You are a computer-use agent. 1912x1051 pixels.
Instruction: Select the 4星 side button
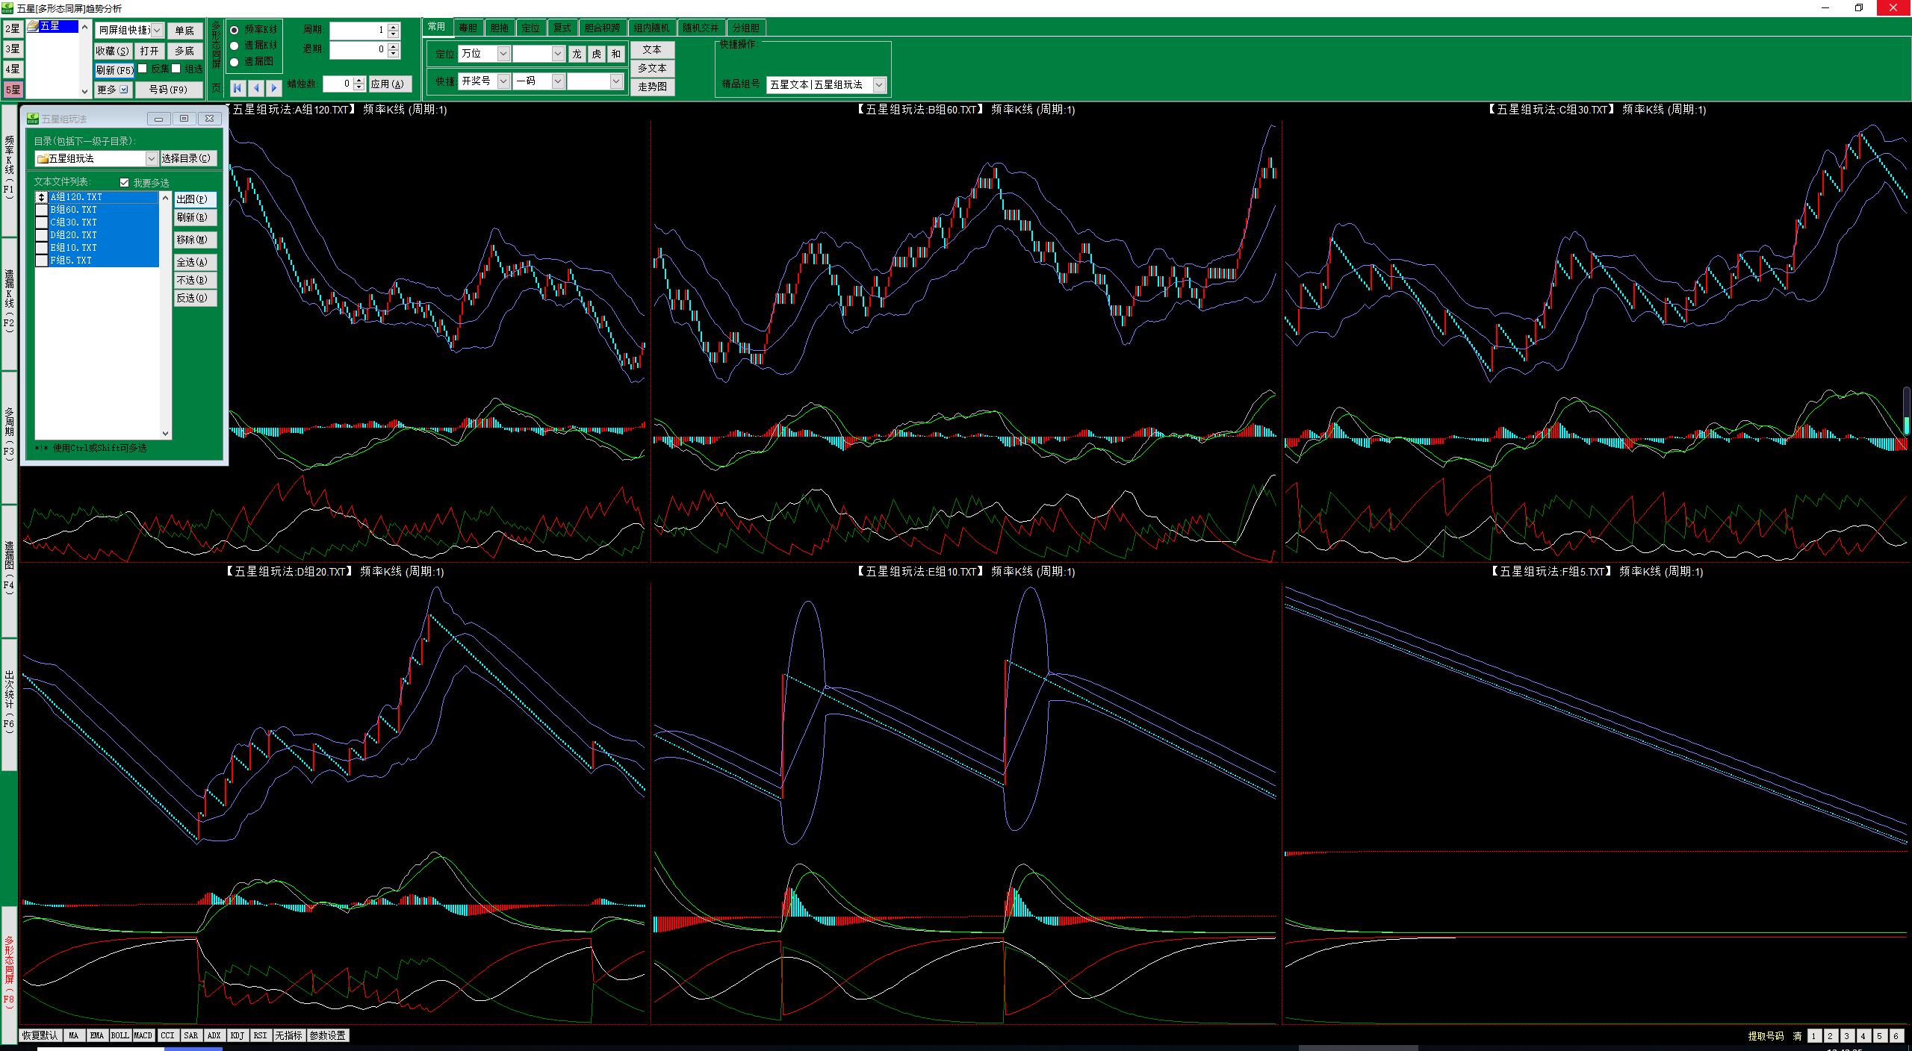pos(13,69)
